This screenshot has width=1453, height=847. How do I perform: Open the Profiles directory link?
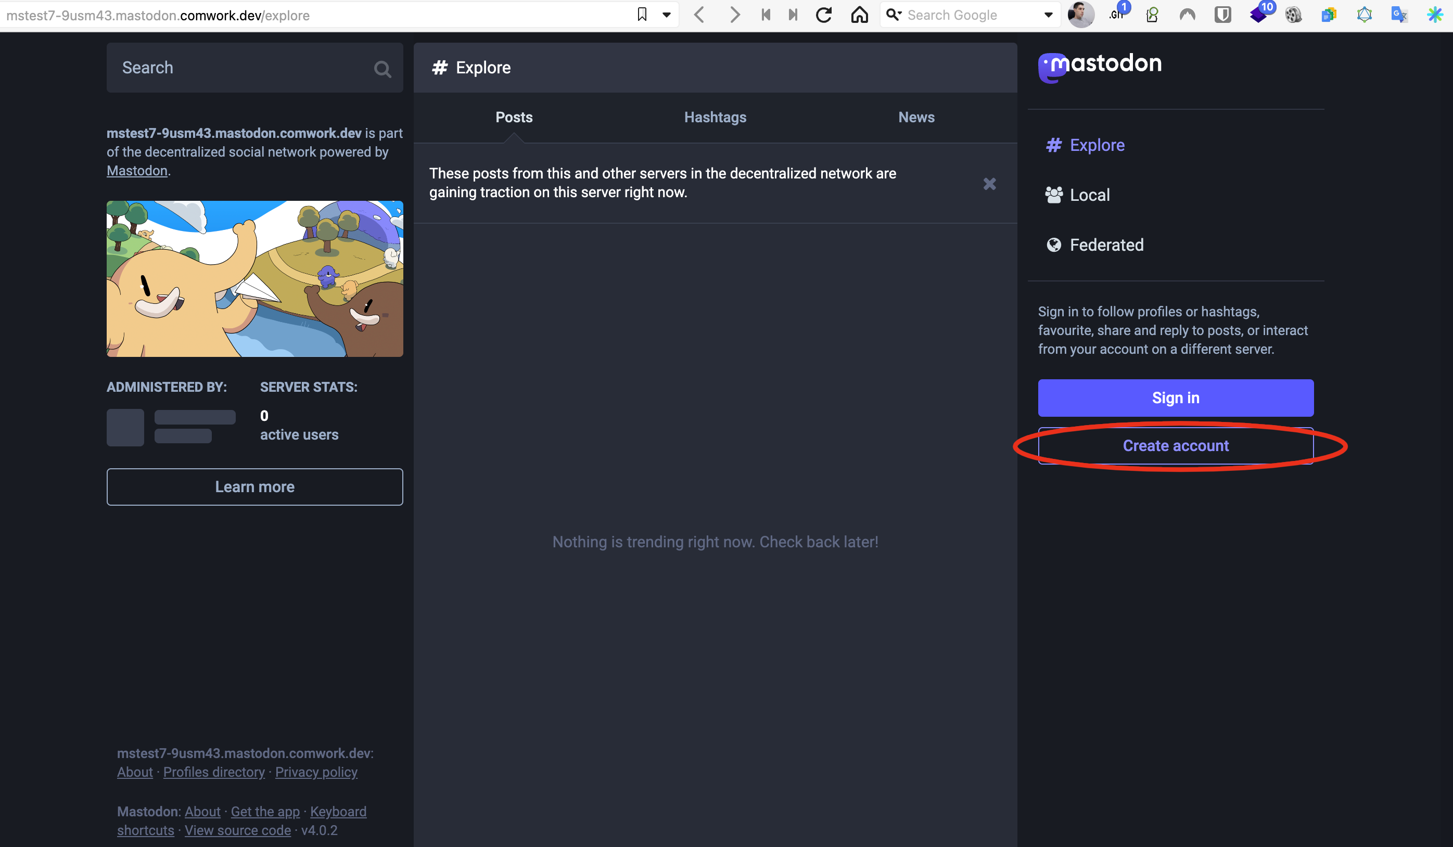coord(214,772)
